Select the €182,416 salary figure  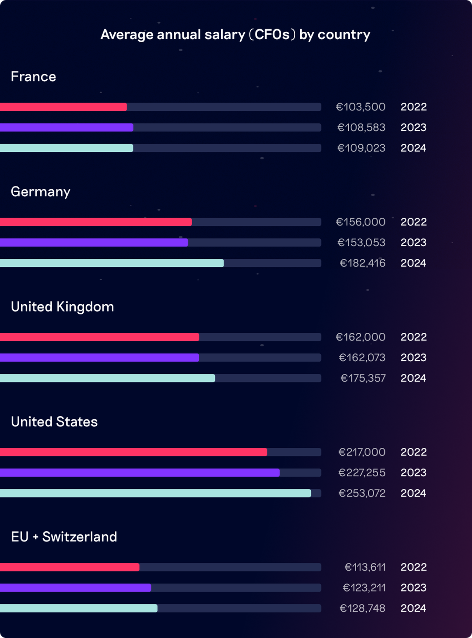(362, 263)
